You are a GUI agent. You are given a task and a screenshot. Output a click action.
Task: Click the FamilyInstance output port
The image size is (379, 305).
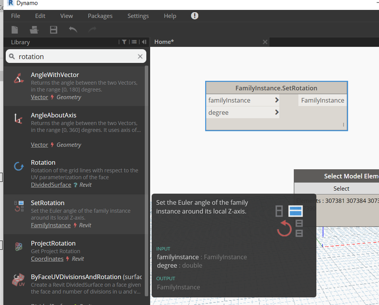323,100
